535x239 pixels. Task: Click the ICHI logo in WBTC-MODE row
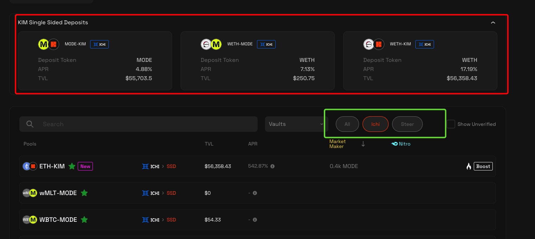[x=151, y=220]
